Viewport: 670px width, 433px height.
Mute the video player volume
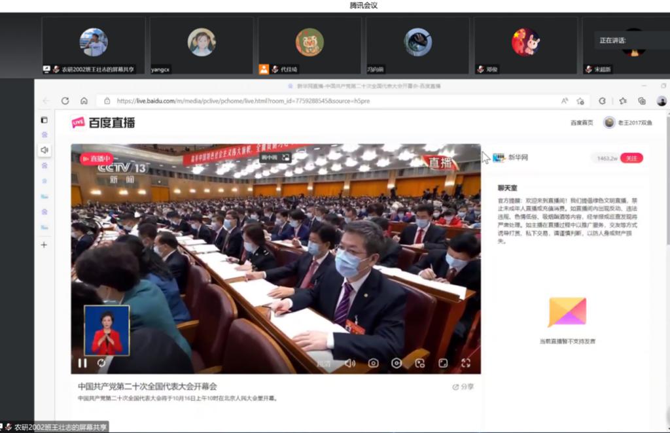point(350,363)
